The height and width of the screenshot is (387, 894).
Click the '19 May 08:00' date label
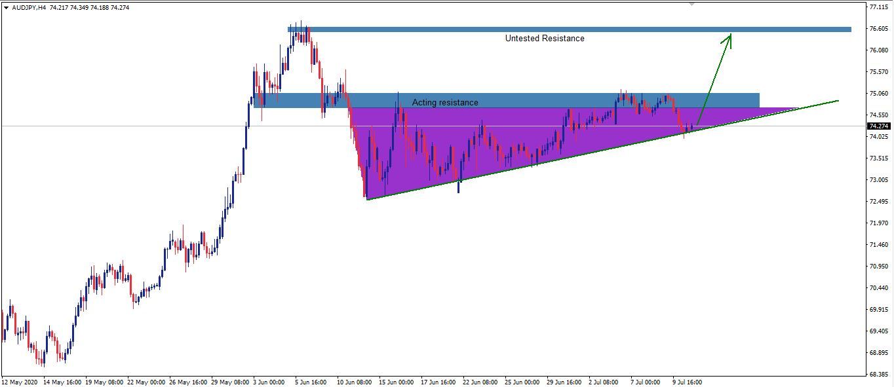pos(105,382)
